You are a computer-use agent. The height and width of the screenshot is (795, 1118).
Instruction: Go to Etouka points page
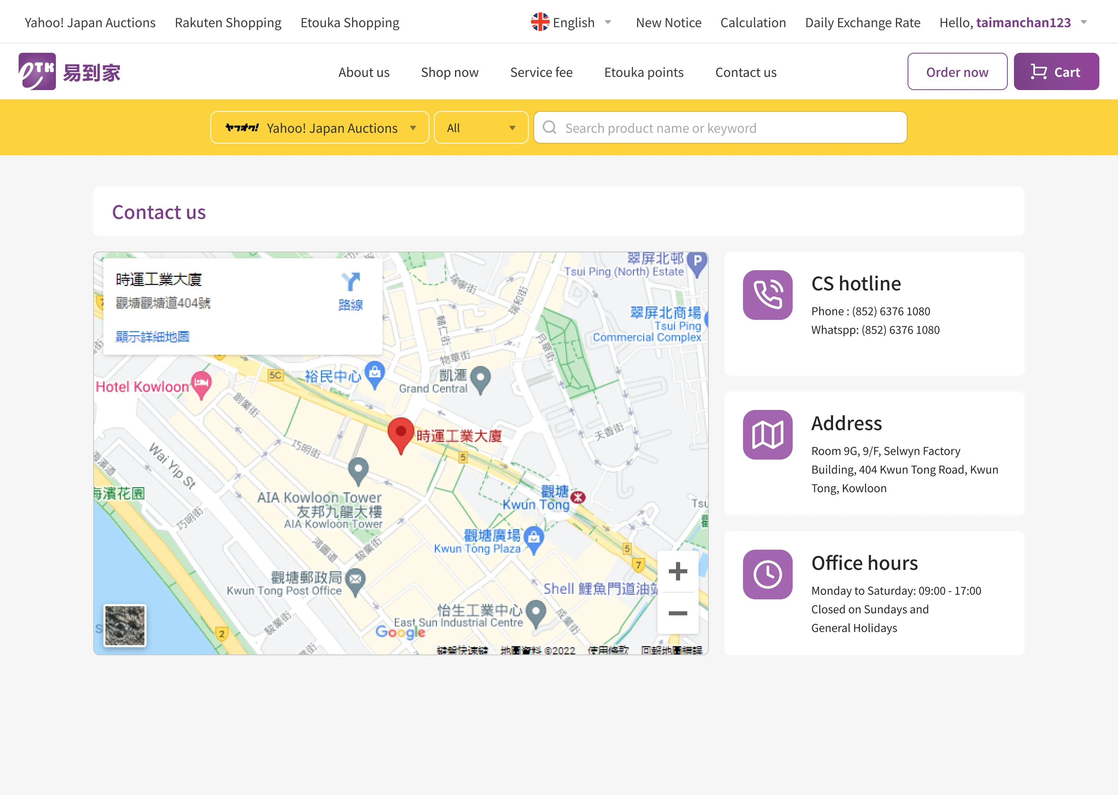coord(644,72)
